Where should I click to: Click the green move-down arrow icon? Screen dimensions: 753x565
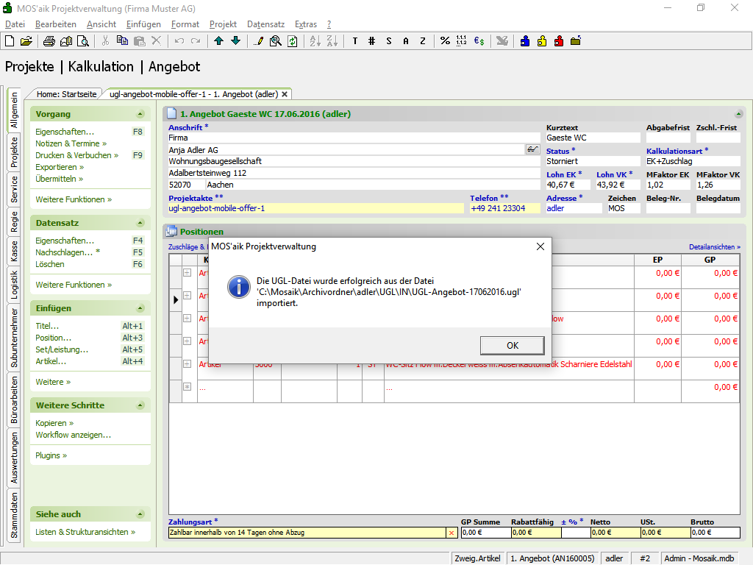(235, 41)
